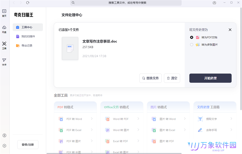Expand PDF 转 Word chevron arrow

coord(92,119)
